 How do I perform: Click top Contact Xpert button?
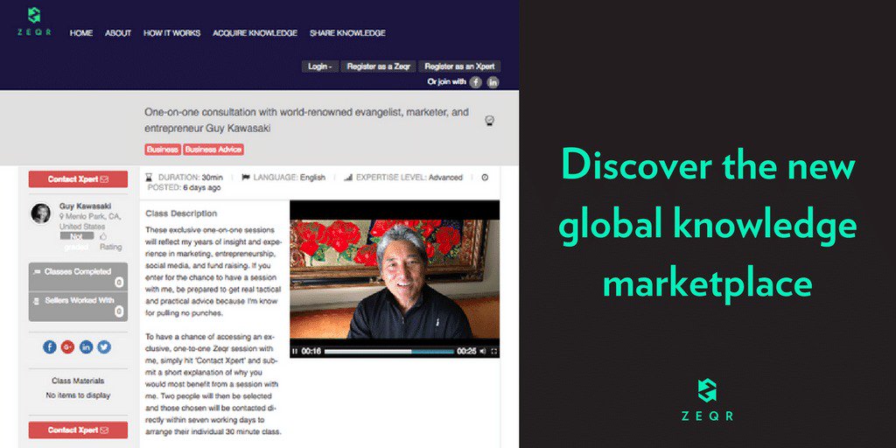78,178
